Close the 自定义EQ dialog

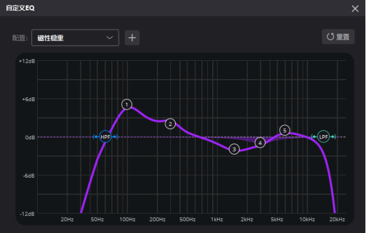coord(355,9)
